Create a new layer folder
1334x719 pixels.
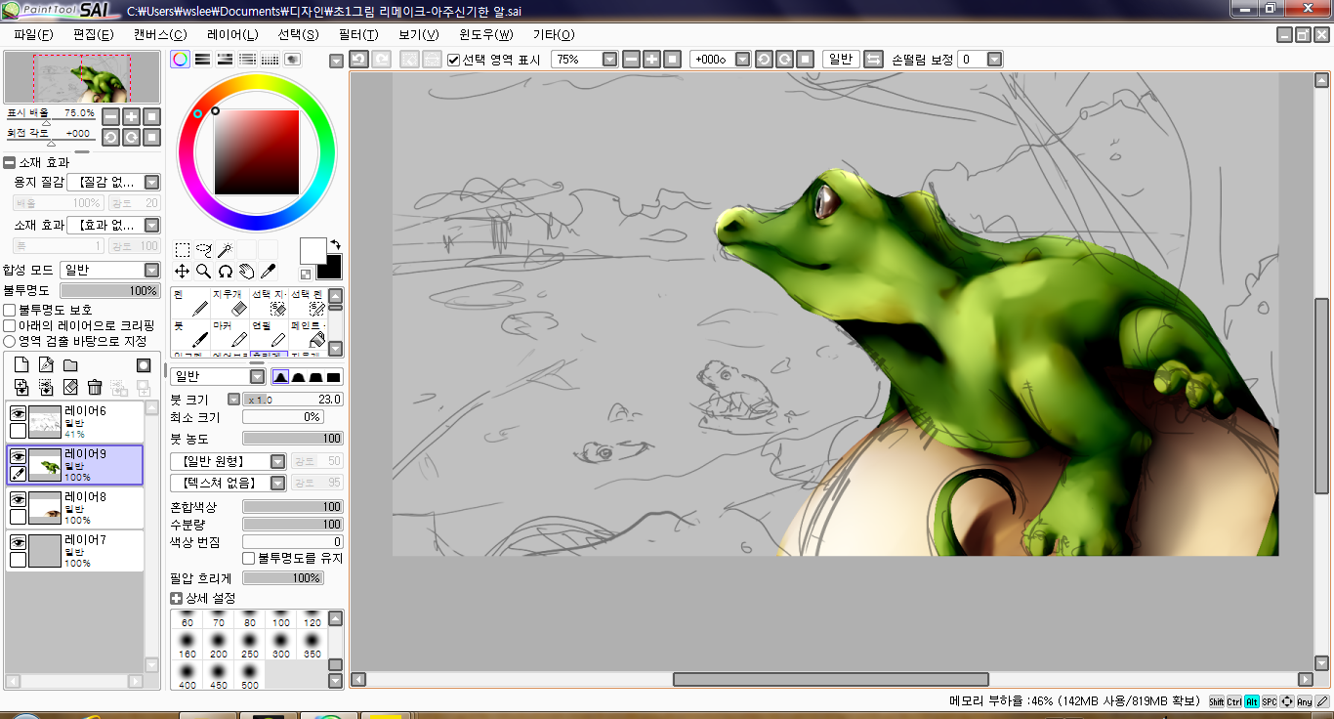tap(70, 364)
